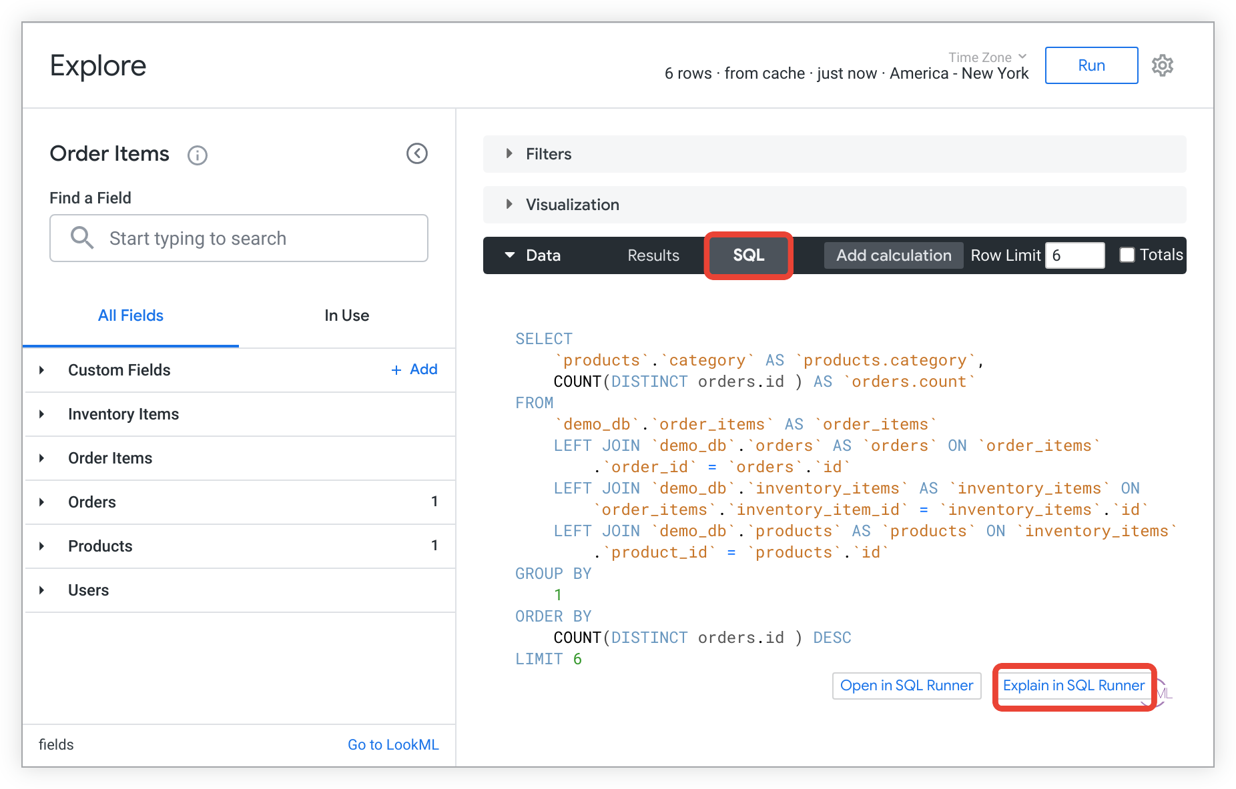The width and height of the screenshot is (1236, 789).
Task: Click the Order Items info icon
Action: [x=198, y=155]
